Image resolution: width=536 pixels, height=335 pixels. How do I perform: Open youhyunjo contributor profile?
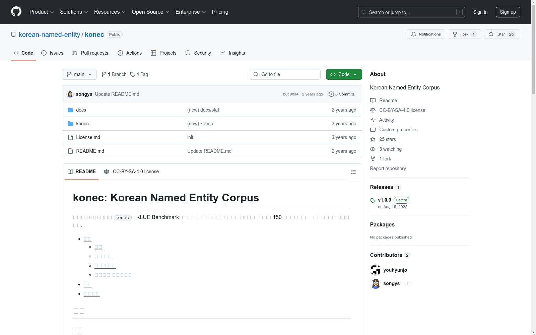tap(395, 270)
